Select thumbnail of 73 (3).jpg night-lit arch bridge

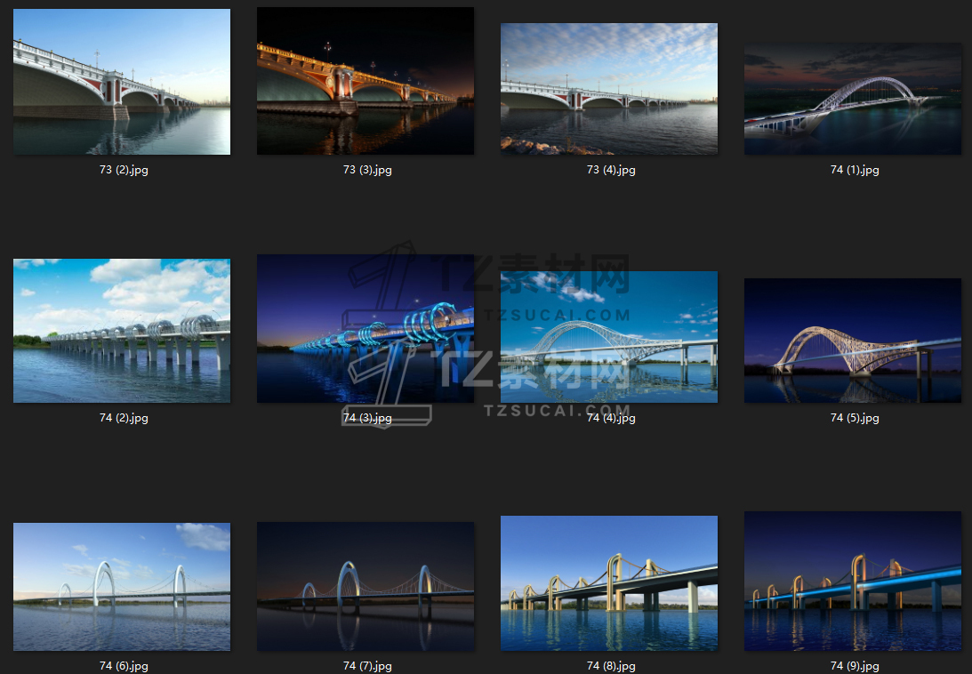366,81
